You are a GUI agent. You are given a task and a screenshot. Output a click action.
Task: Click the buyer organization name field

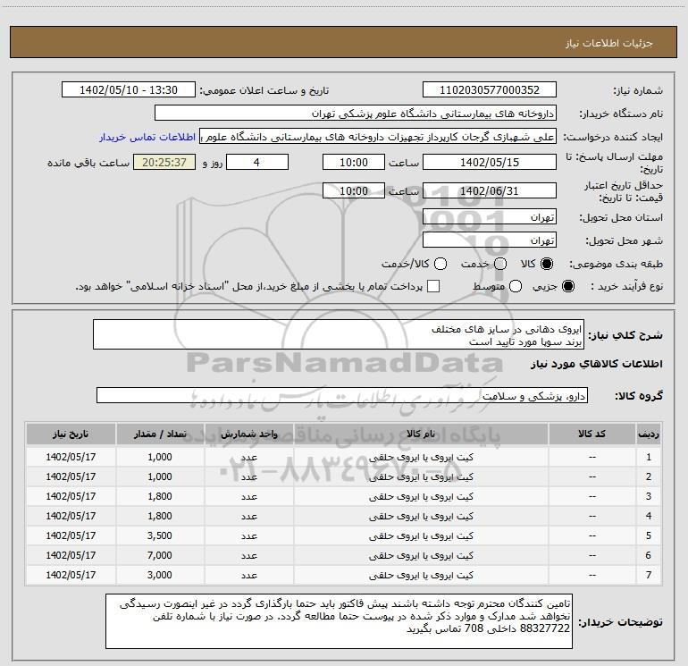[x=356, y=114]
